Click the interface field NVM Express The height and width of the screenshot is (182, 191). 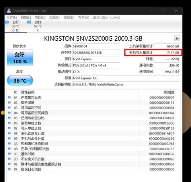[96, 59]
